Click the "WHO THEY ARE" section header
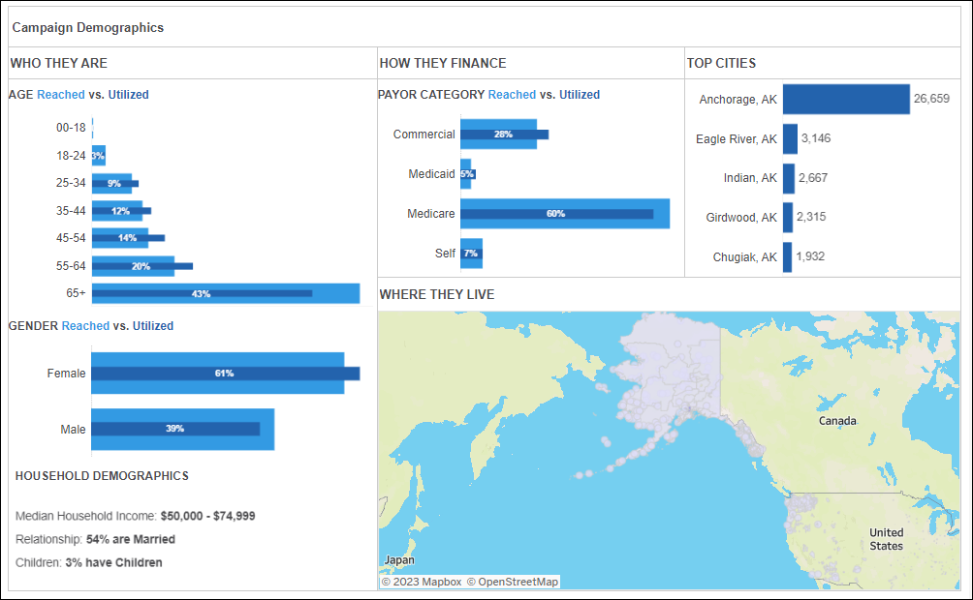 (x=58, y=63)
